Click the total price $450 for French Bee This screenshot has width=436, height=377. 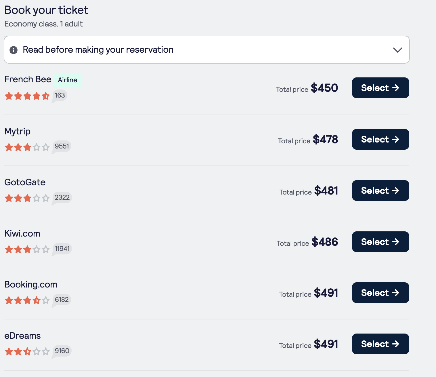(x=325, y=88)
